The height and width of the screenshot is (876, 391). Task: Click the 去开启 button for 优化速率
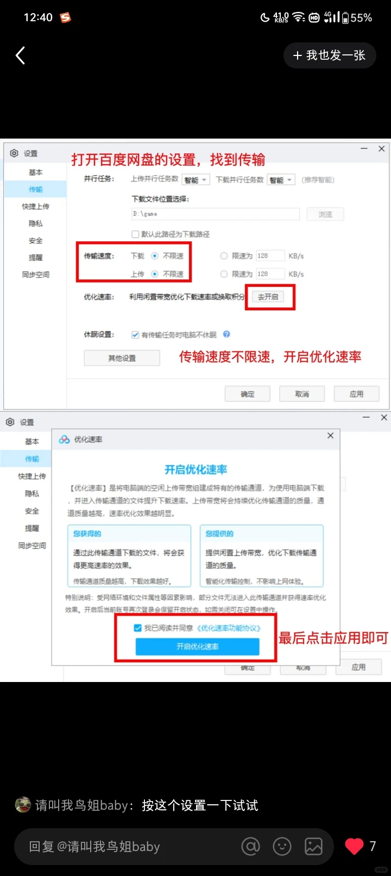pyautogui.click(x=268, y=297)
